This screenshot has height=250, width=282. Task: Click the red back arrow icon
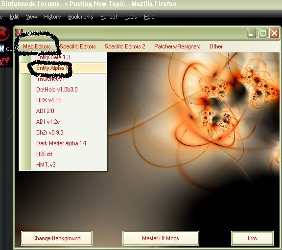[4, 33]
